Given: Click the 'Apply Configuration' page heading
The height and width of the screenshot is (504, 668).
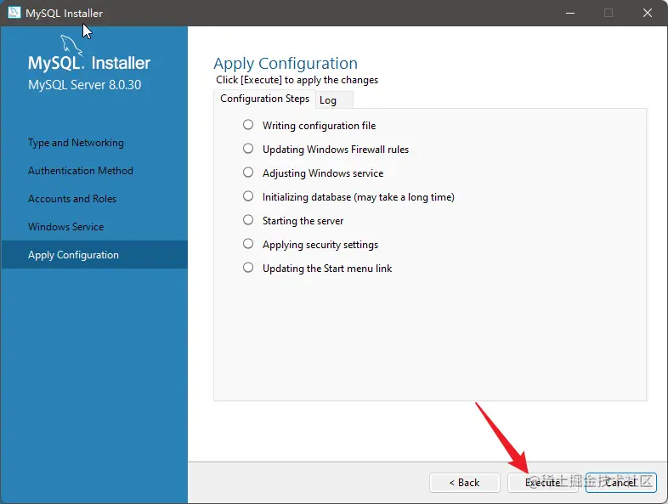Looking at the screenshot, I should 286,64.
